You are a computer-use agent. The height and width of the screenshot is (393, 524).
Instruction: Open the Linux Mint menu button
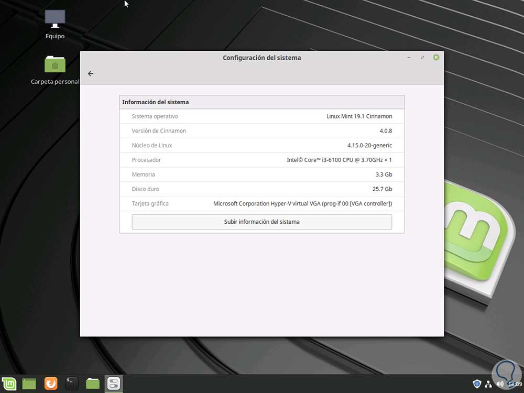point(9,384)
